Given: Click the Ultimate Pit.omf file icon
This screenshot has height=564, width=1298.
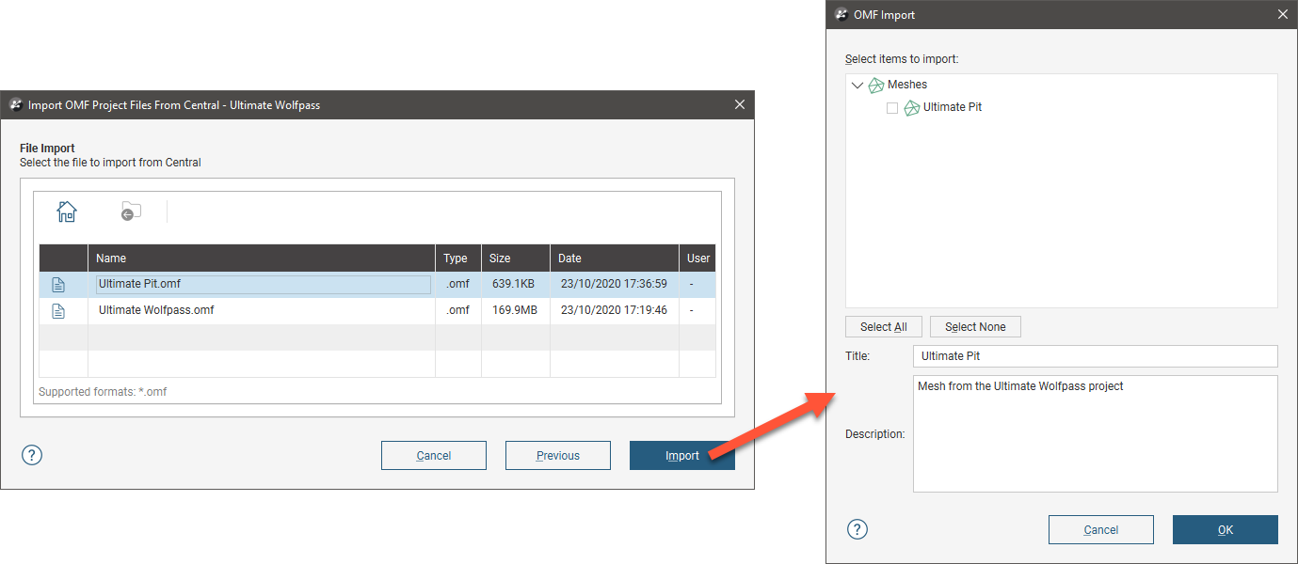Looking at the screenshot, I should (58, 285).
